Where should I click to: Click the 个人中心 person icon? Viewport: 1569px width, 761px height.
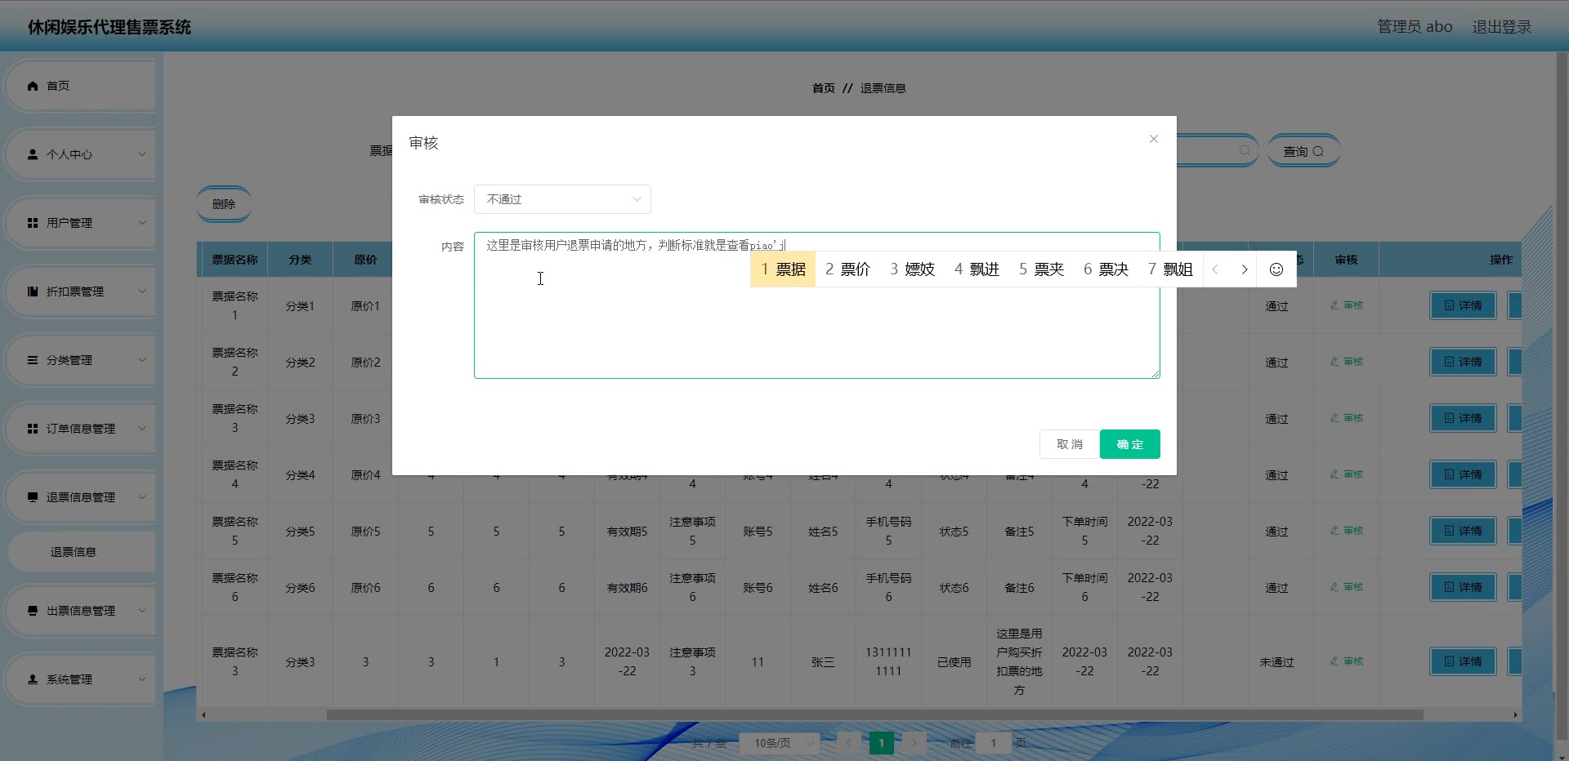33,154
